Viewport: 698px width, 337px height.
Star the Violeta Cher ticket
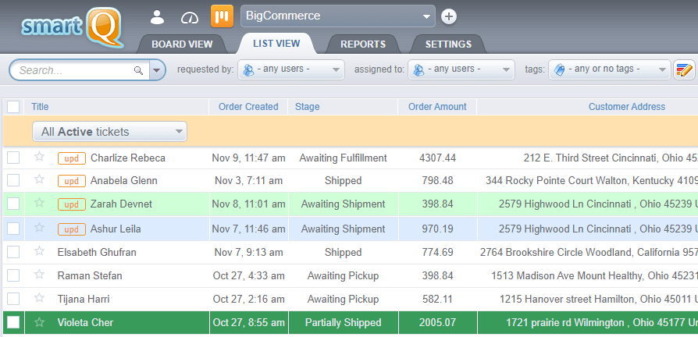point(40,322)
